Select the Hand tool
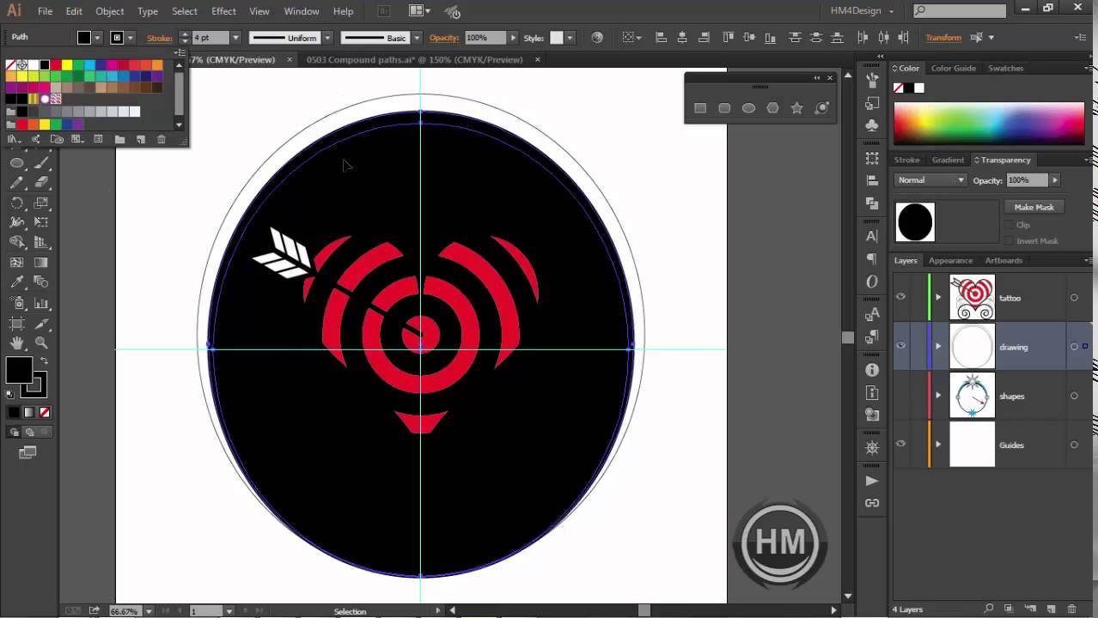The image size is (1098, 618). tap(16, 343)
